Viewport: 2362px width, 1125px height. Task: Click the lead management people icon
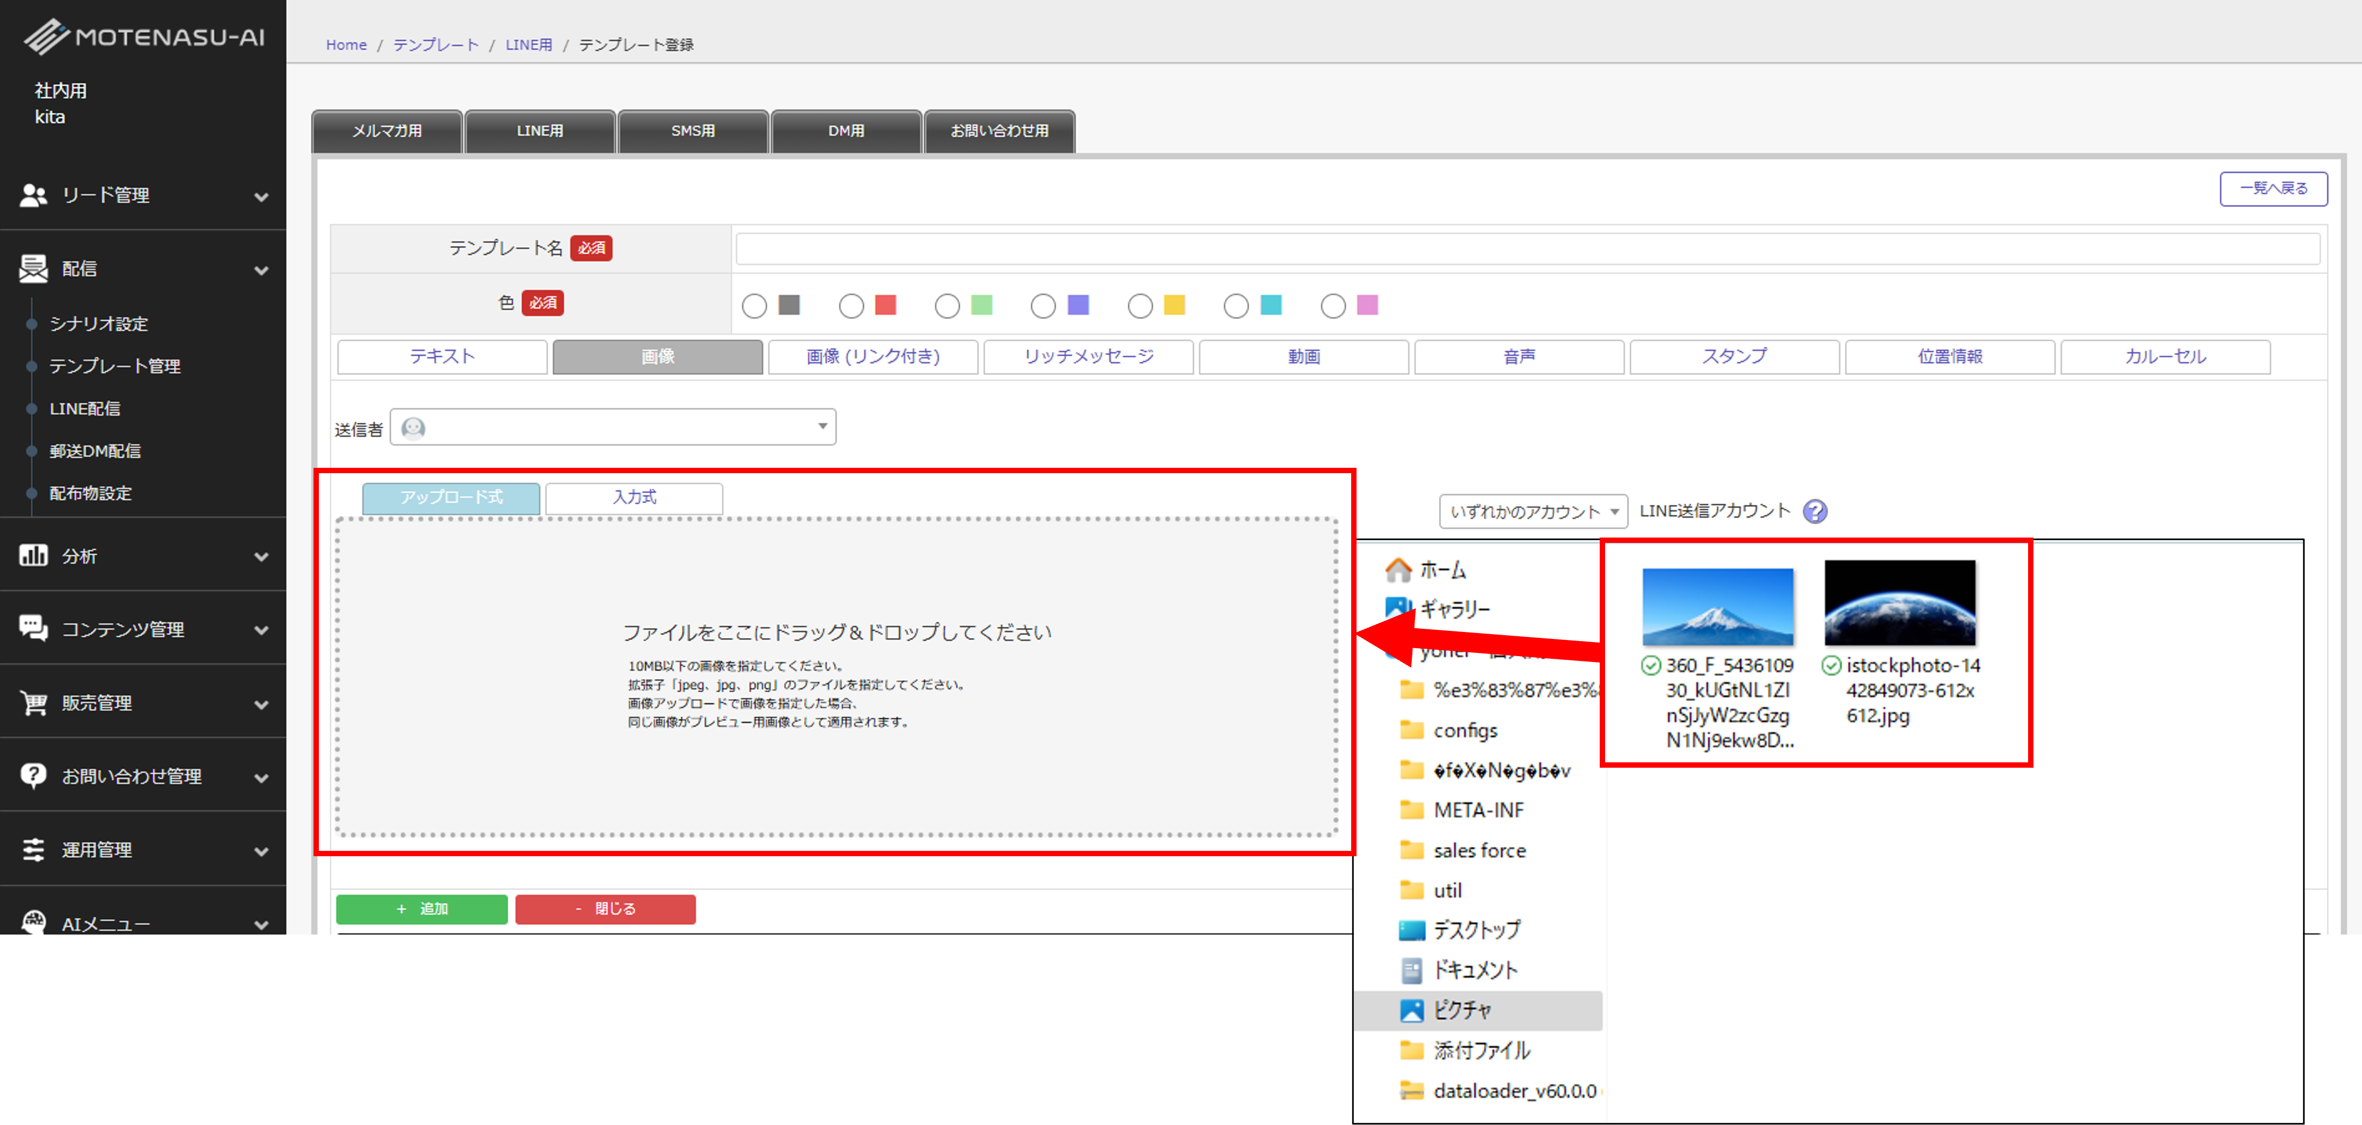pos(33,195)
